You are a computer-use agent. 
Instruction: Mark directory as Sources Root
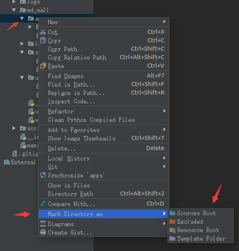[200, 213]
